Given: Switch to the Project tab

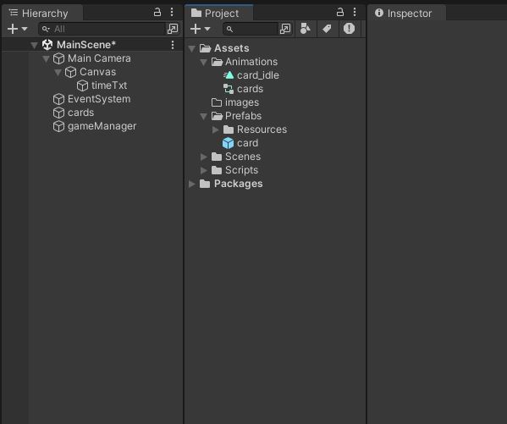Looking at the screenshot, I should [218, 14].
